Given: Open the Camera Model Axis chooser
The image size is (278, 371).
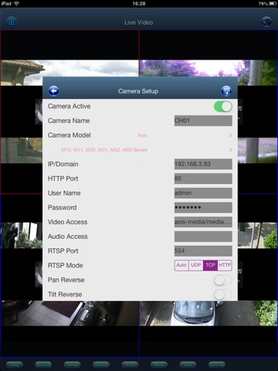Looking at the screenshot, I should [140, 135].
